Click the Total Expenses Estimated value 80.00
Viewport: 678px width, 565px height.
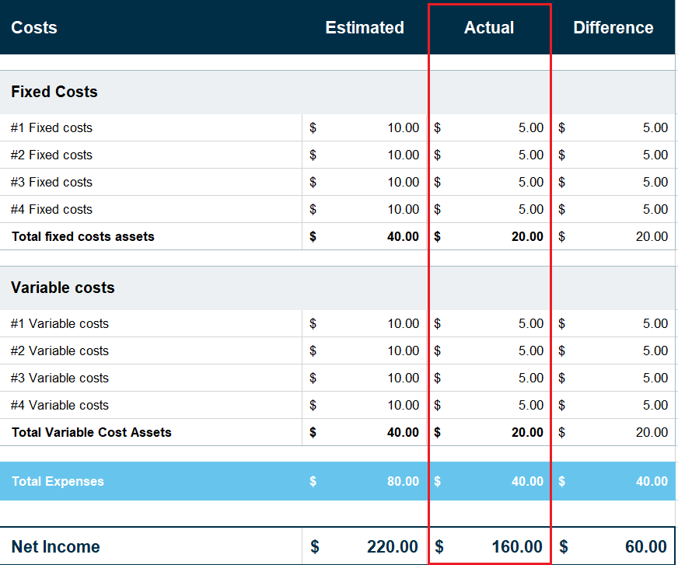[403, 481]
